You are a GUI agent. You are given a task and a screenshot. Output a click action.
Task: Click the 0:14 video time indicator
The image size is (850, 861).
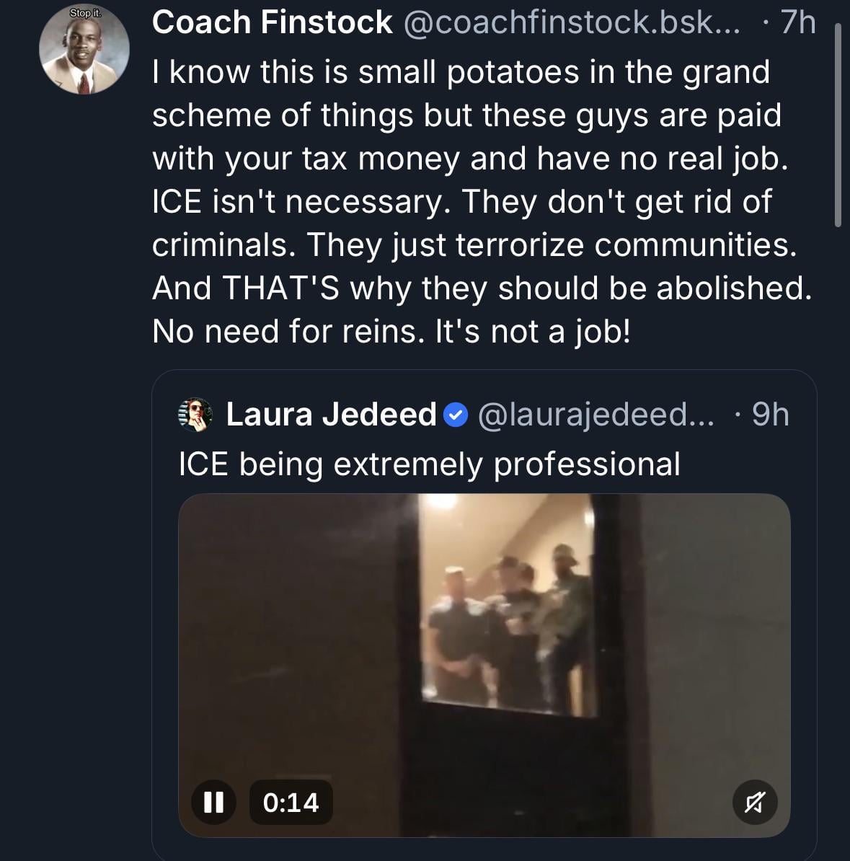pyautogui.click(x=291, y=802)
